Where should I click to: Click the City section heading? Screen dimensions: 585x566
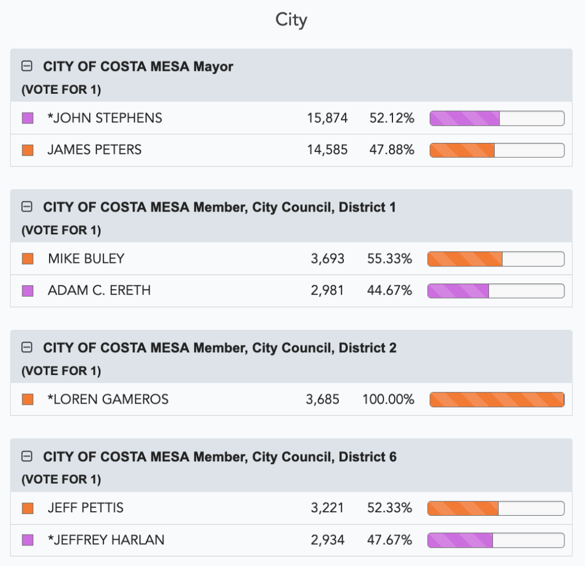point(291,20)
